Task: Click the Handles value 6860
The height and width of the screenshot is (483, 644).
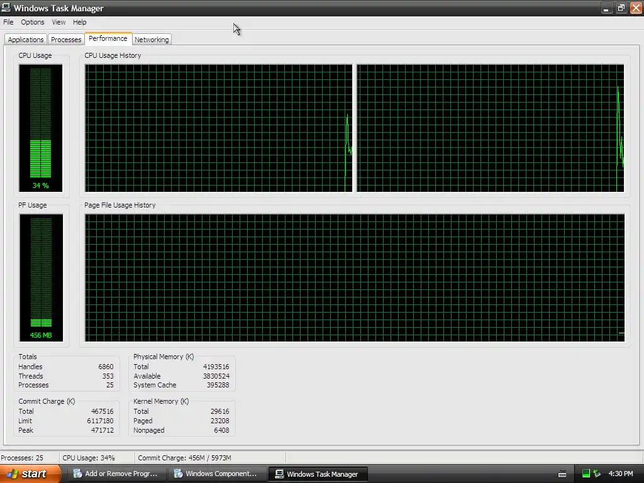Action: [x=106, y=367]
